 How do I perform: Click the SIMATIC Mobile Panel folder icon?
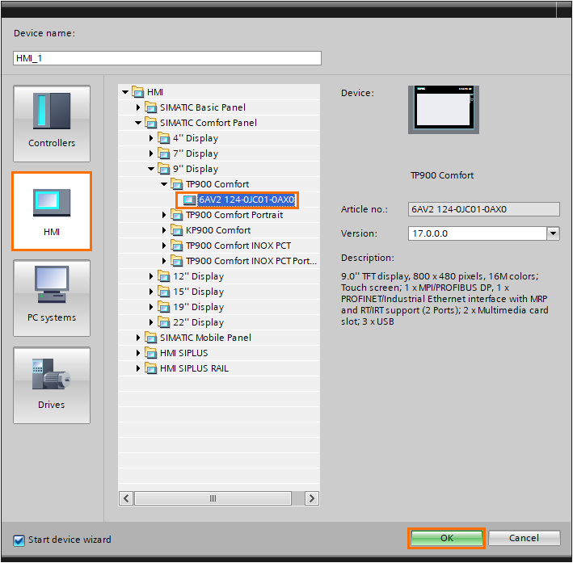151,338
